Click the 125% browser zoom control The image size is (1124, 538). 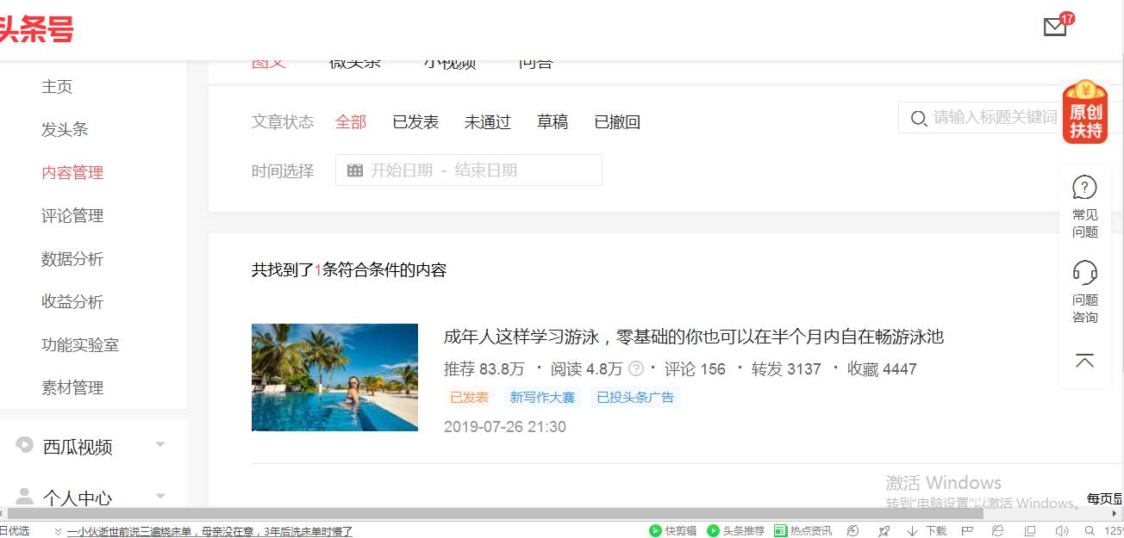click(x=1111, y=530)
